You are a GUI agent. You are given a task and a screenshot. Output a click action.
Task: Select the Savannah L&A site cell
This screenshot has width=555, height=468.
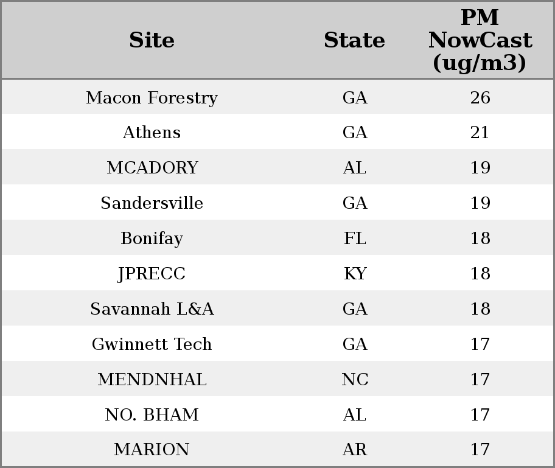(152, 309)
